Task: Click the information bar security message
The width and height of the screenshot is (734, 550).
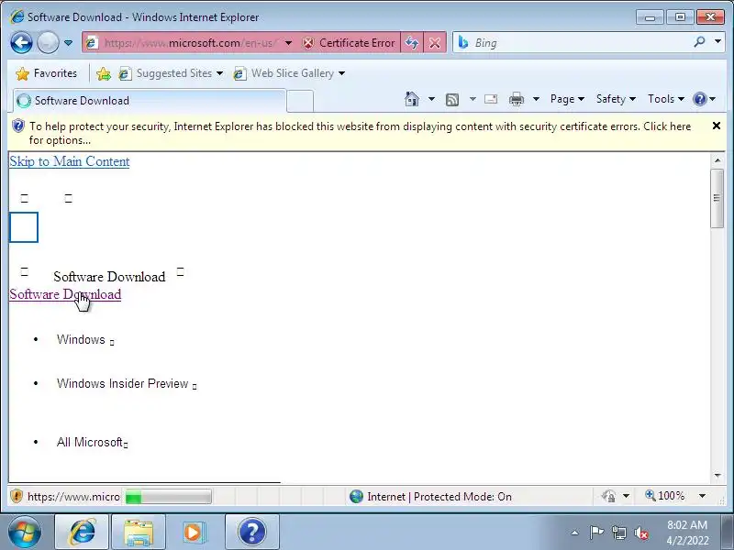Action: (360, 133)
